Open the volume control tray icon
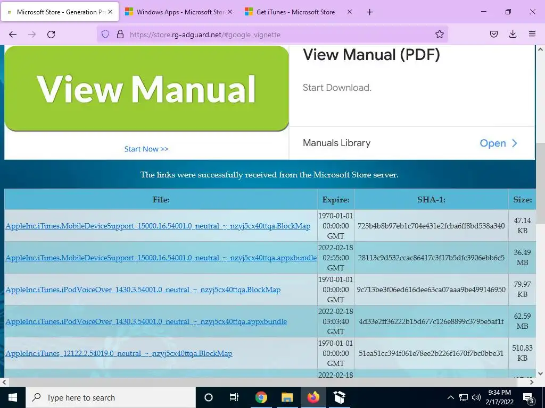 tap(476, 397)
